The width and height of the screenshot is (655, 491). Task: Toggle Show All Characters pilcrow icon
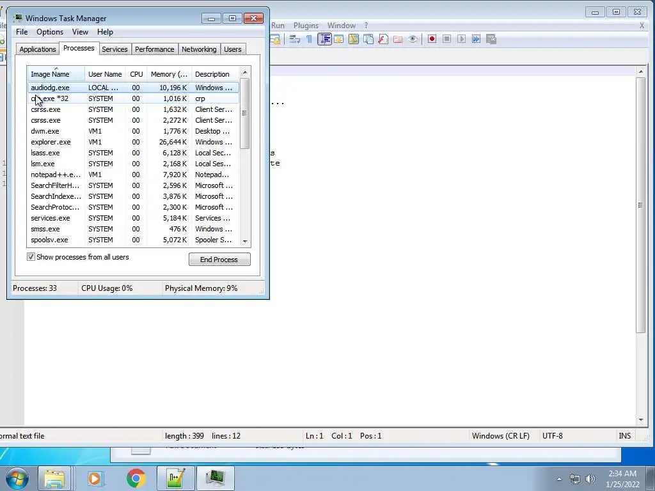point(309,39)
